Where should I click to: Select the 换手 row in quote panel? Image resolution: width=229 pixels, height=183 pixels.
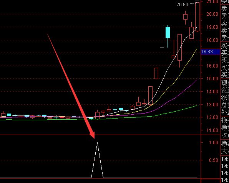coord(225,120)
